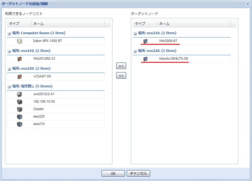Click the Ubuntu1804LTS-58 target node icon

[x=145, y=59]
